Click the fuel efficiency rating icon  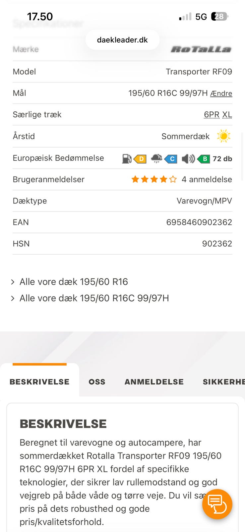[127, 159]
